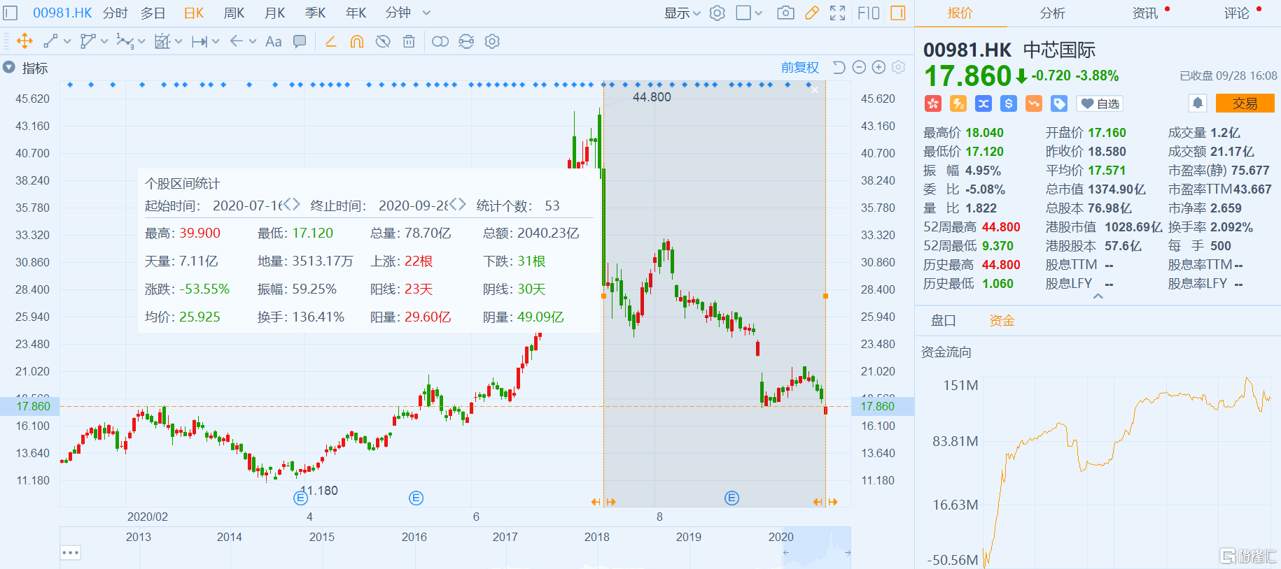Toggle the magnet snap tool
Viewport: 1281px width, 569px height.
[357, 41]
